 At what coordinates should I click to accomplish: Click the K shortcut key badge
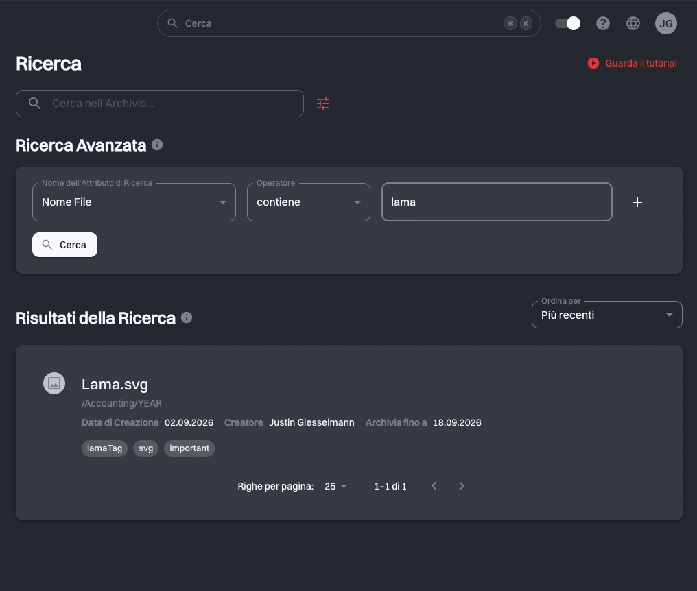[x=526, y=23]
